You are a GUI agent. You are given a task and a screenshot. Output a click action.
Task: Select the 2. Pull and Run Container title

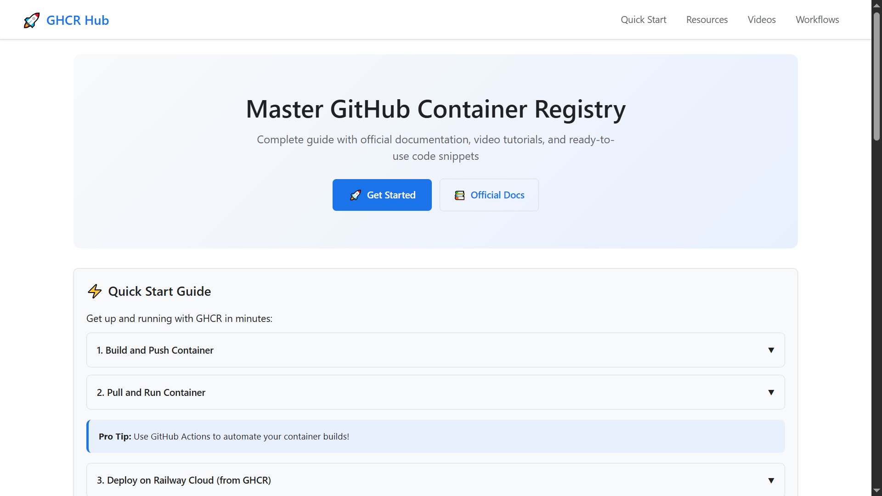(151, 393)
